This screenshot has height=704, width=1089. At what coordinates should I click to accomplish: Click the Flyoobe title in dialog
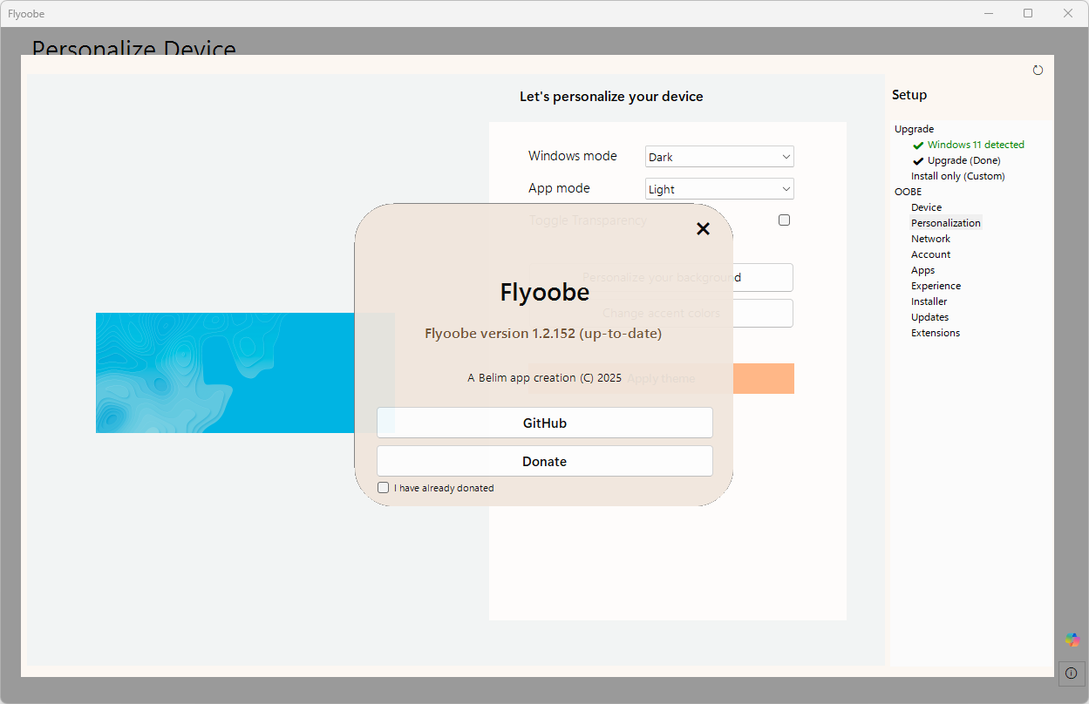(x=545, y=292)
